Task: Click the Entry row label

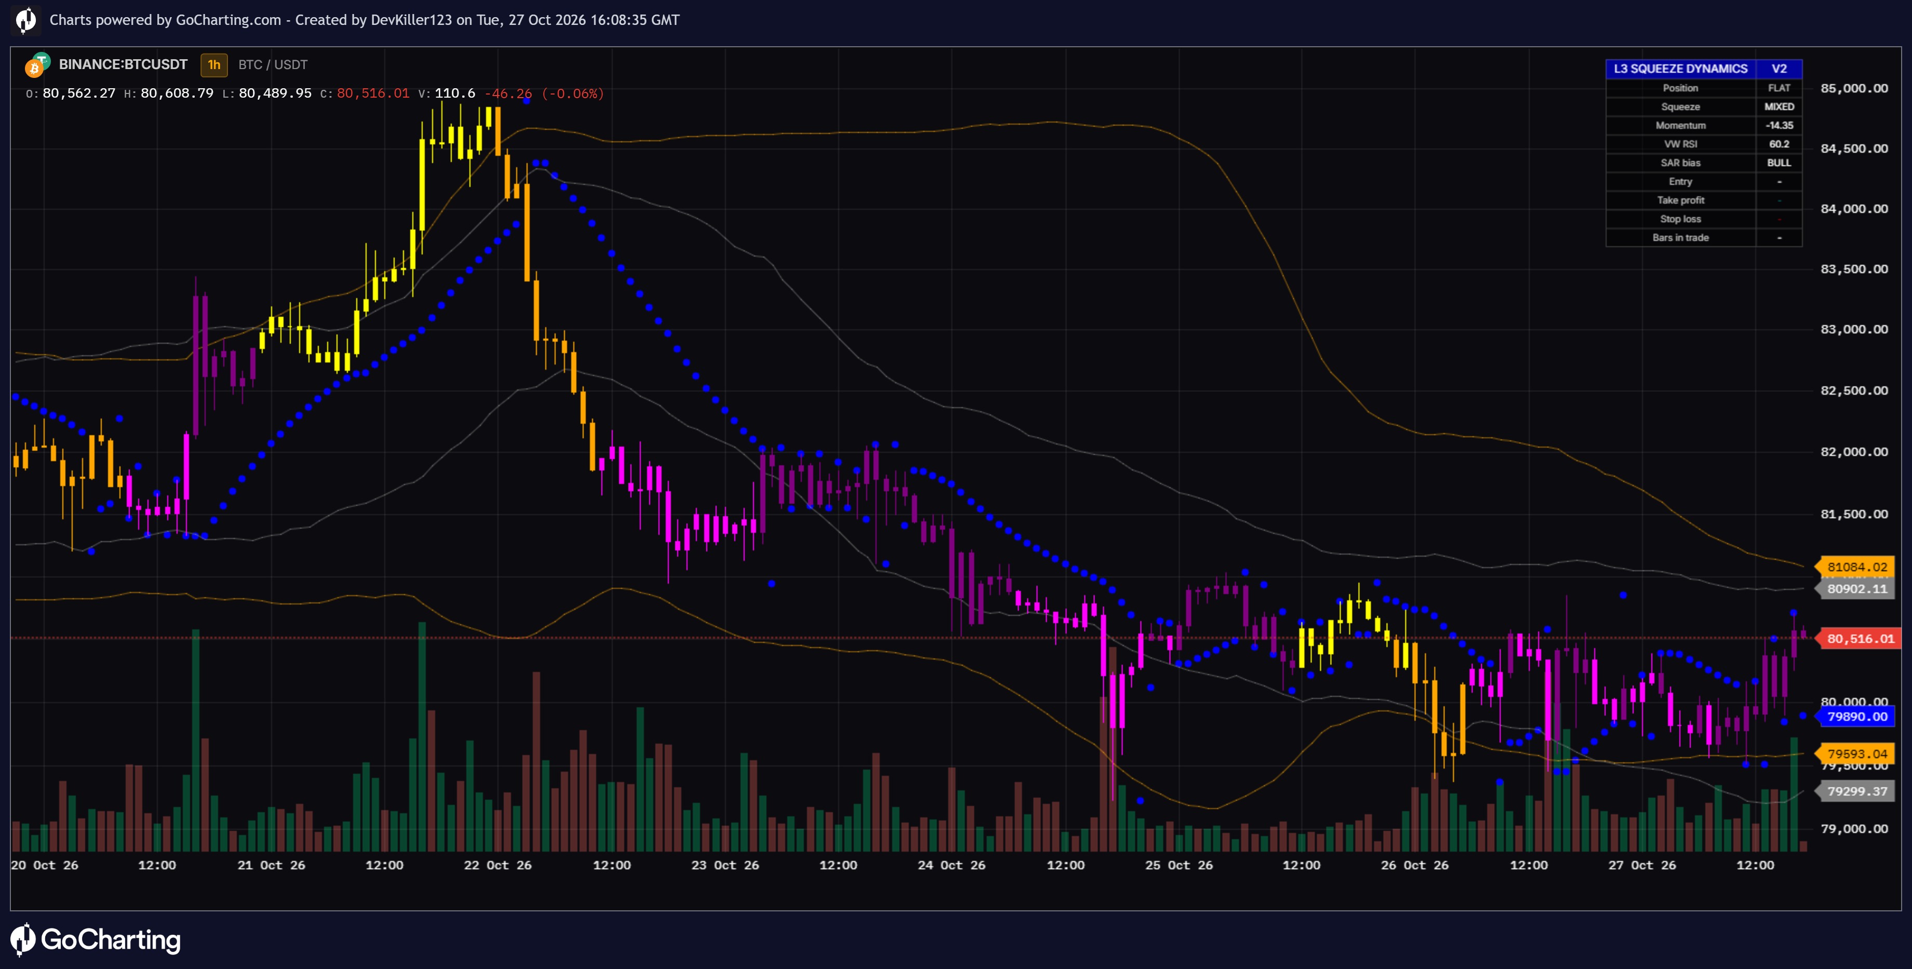Action: point(1680,181)
